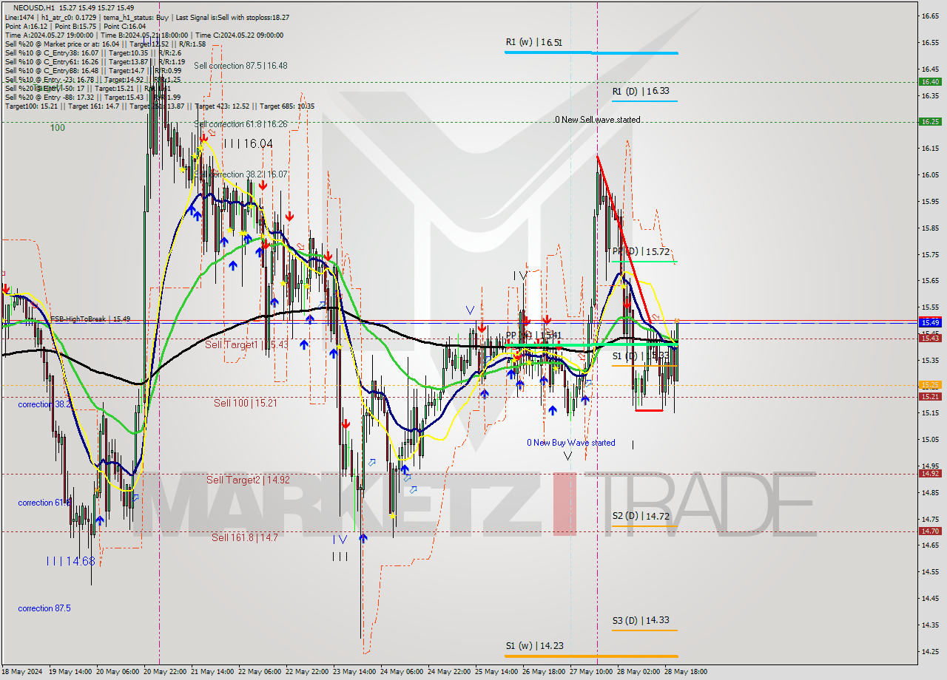Click the '| | | 16.04' wave label
The height and width of the screenshot is (680, 947).
click(x=248, y=143)
